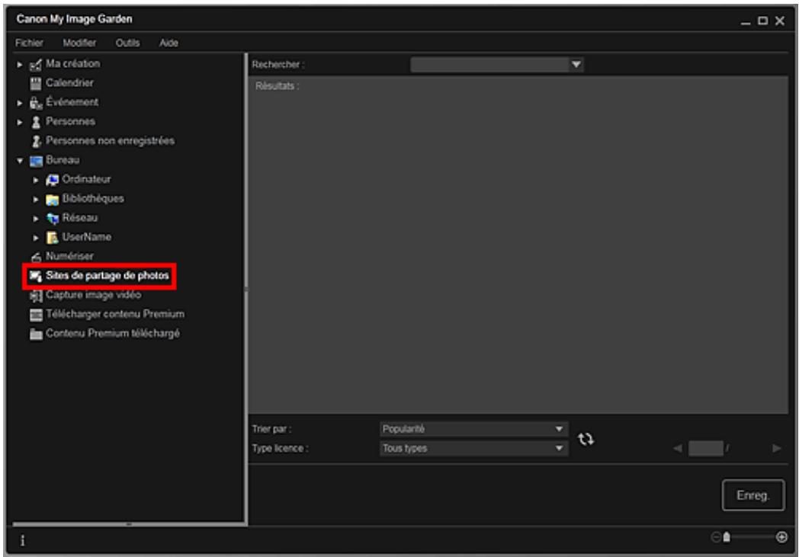Collapse the Bureau tree node
The width and height of the screenshot is (799, 557).
coord(19,160)
